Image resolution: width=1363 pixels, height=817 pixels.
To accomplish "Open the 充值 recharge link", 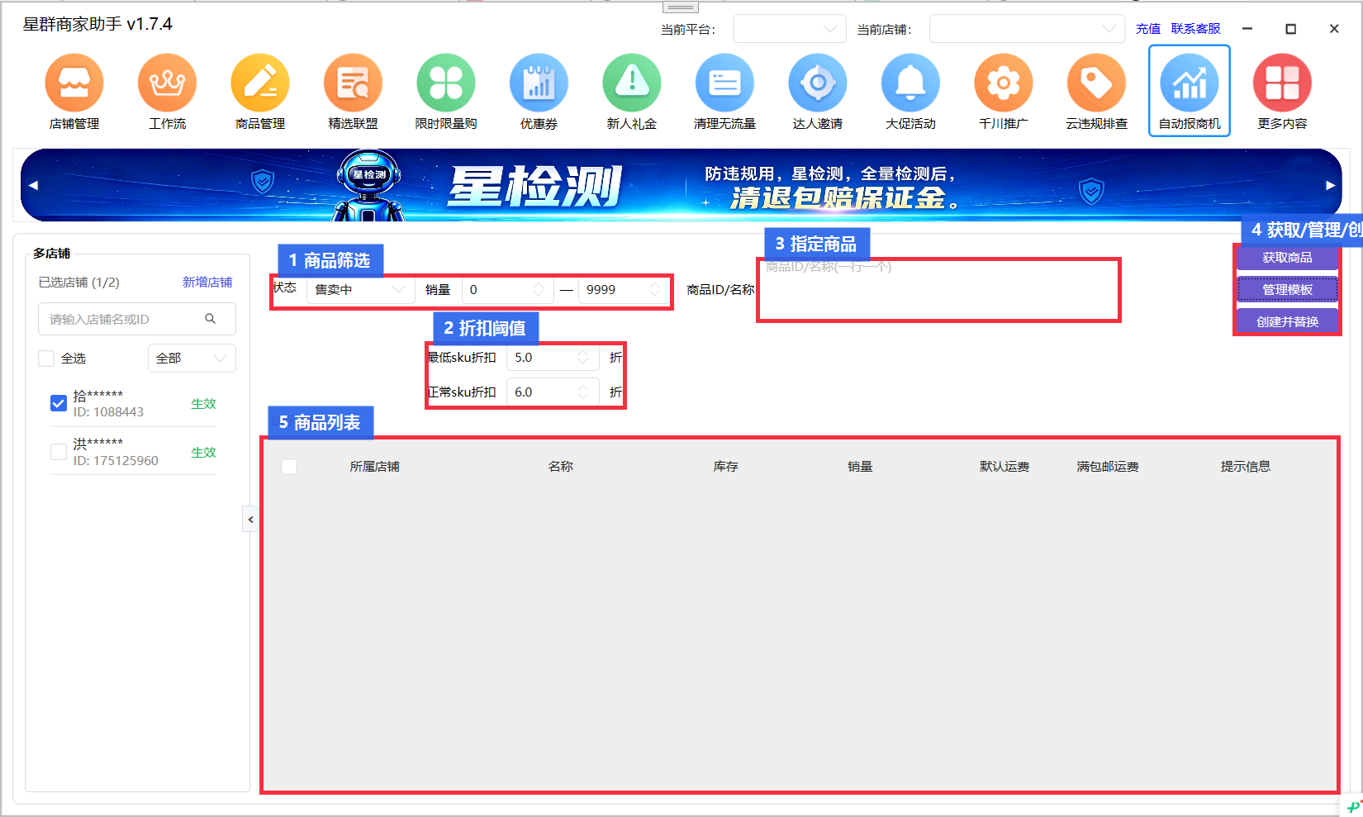I will (x=1148, y=29).
